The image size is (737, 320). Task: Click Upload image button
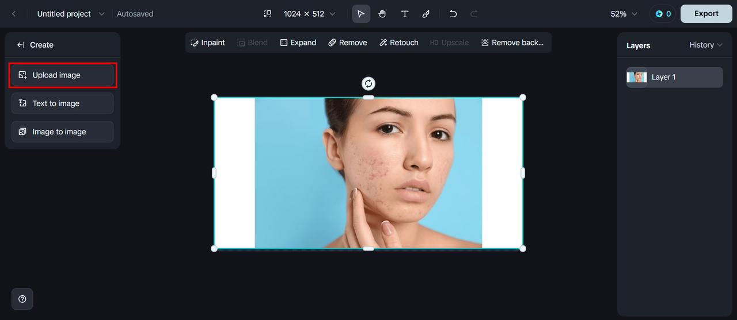click(63, 75)
